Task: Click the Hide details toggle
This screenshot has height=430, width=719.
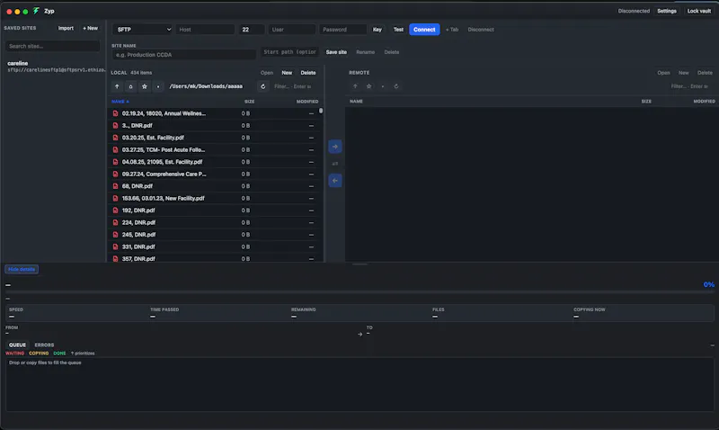Action: 22,269
